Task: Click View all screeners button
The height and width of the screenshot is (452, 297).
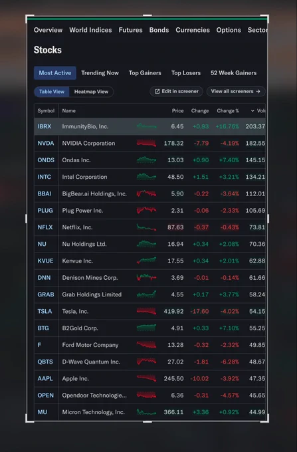Action: (236, 91)
